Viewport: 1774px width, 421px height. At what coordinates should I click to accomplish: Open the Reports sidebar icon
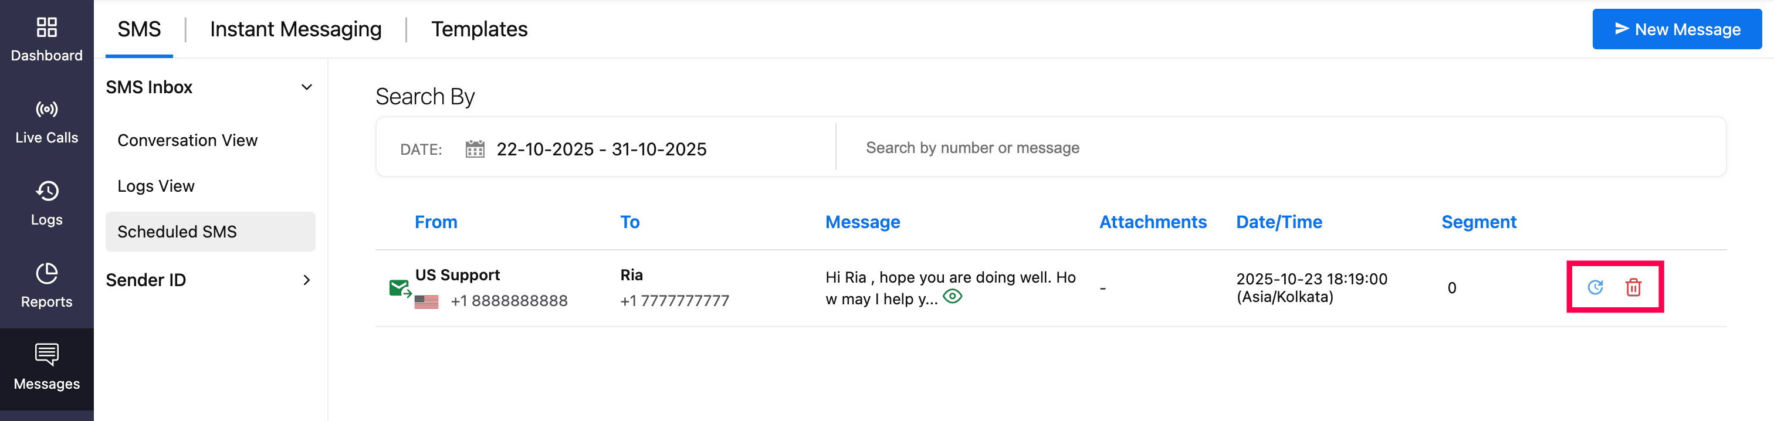(46, 286)
